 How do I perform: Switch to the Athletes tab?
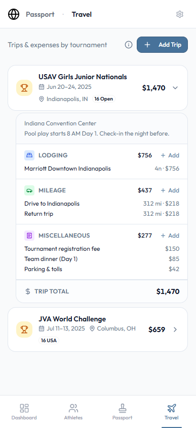coord(73,412)
